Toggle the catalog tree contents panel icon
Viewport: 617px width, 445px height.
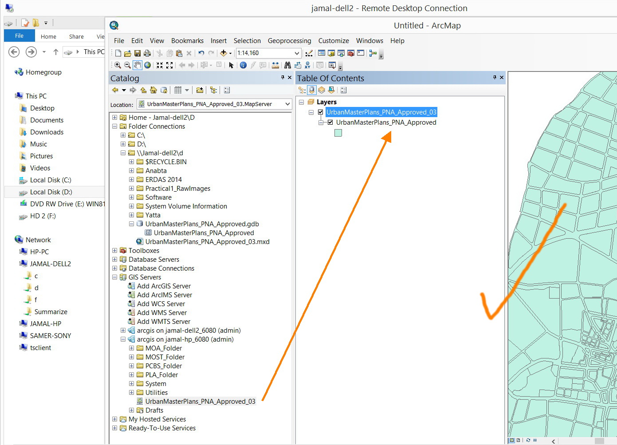click(213, 90)
